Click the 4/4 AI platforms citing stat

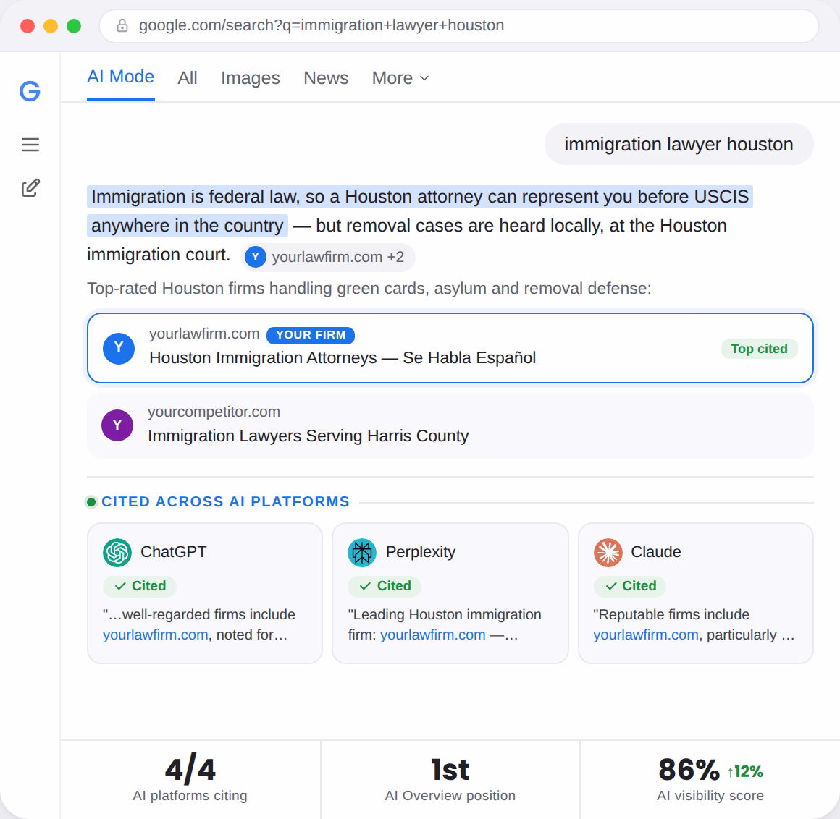[190, 779]
